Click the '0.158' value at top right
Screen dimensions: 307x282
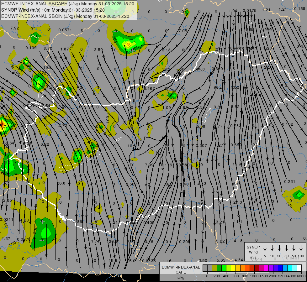[299, 8]
